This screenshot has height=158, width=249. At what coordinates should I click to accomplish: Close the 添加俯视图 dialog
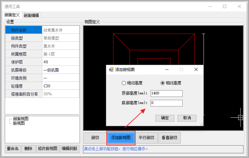196,69
